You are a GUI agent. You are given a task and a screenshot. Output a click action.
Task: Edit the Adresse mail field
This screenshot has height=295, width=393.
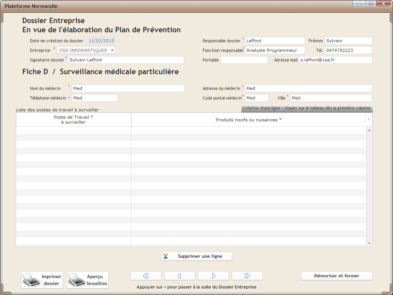click(335, 60)
